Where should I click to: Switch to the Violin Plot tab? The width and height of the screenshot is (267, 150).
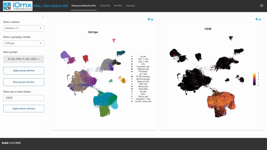(105, 6)
